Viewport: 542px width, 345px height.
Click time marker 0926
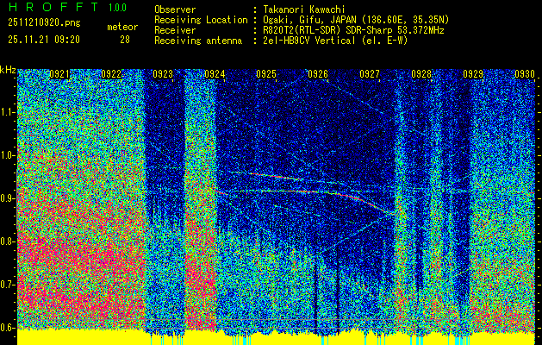tap(318, 73)
